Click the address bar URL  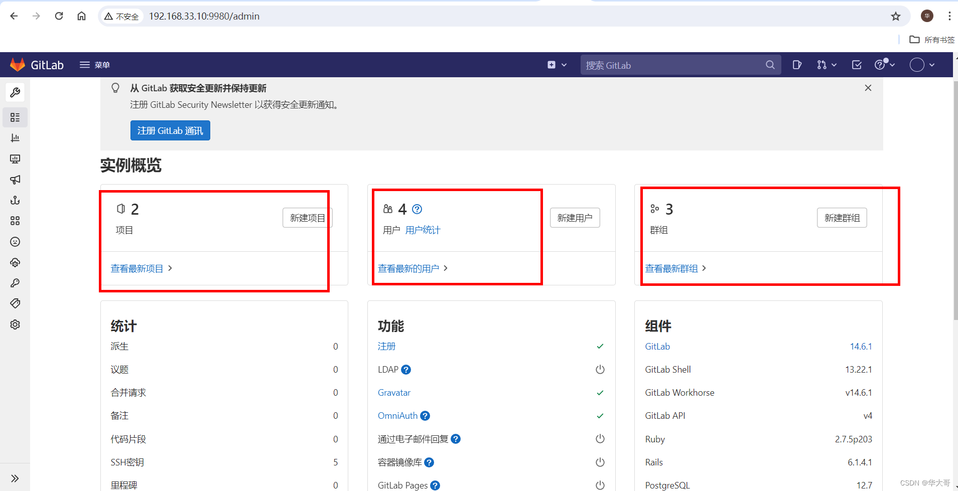click(x=204, y=16)
